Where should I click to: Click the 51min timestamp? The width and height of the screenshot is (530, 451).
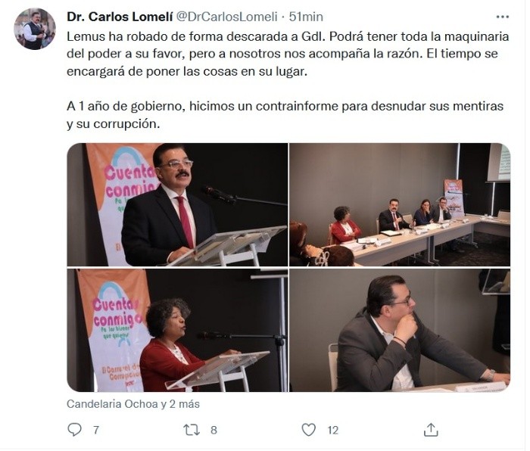pyautogui.click(x=306, y=17)
